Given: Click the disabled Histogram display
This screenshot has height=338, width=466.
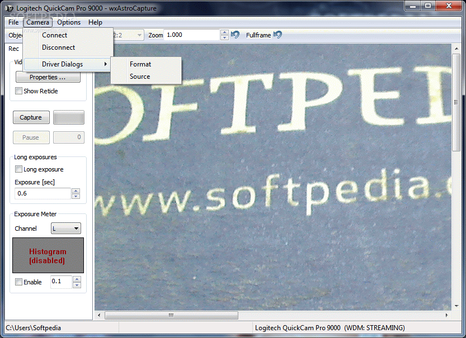Looking at the screenshot, I should pyautogui.click(x=48, y=255).
